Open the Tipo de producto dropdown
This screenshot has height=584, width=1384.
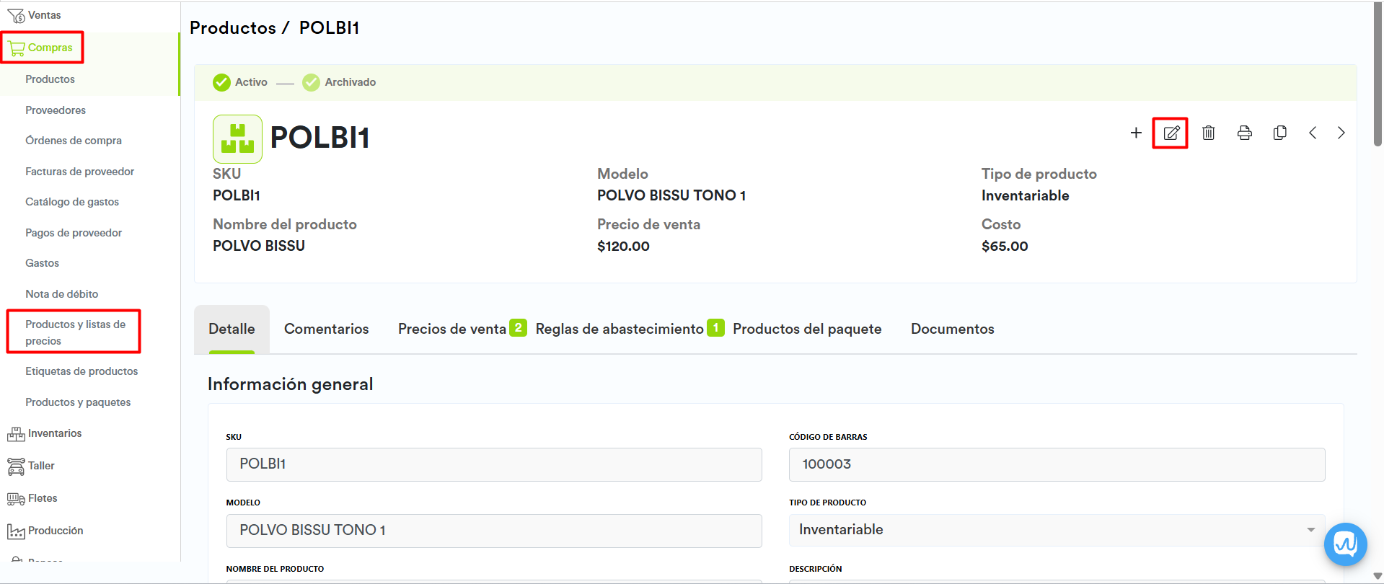(1057, 530)
